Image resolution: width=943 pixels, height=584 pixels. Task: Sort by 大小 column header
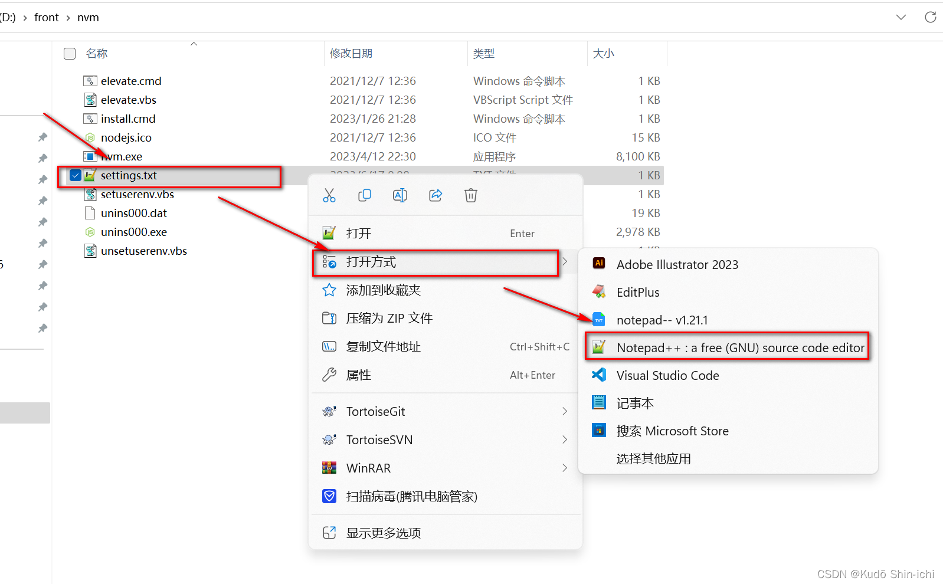tap(604, 54)
